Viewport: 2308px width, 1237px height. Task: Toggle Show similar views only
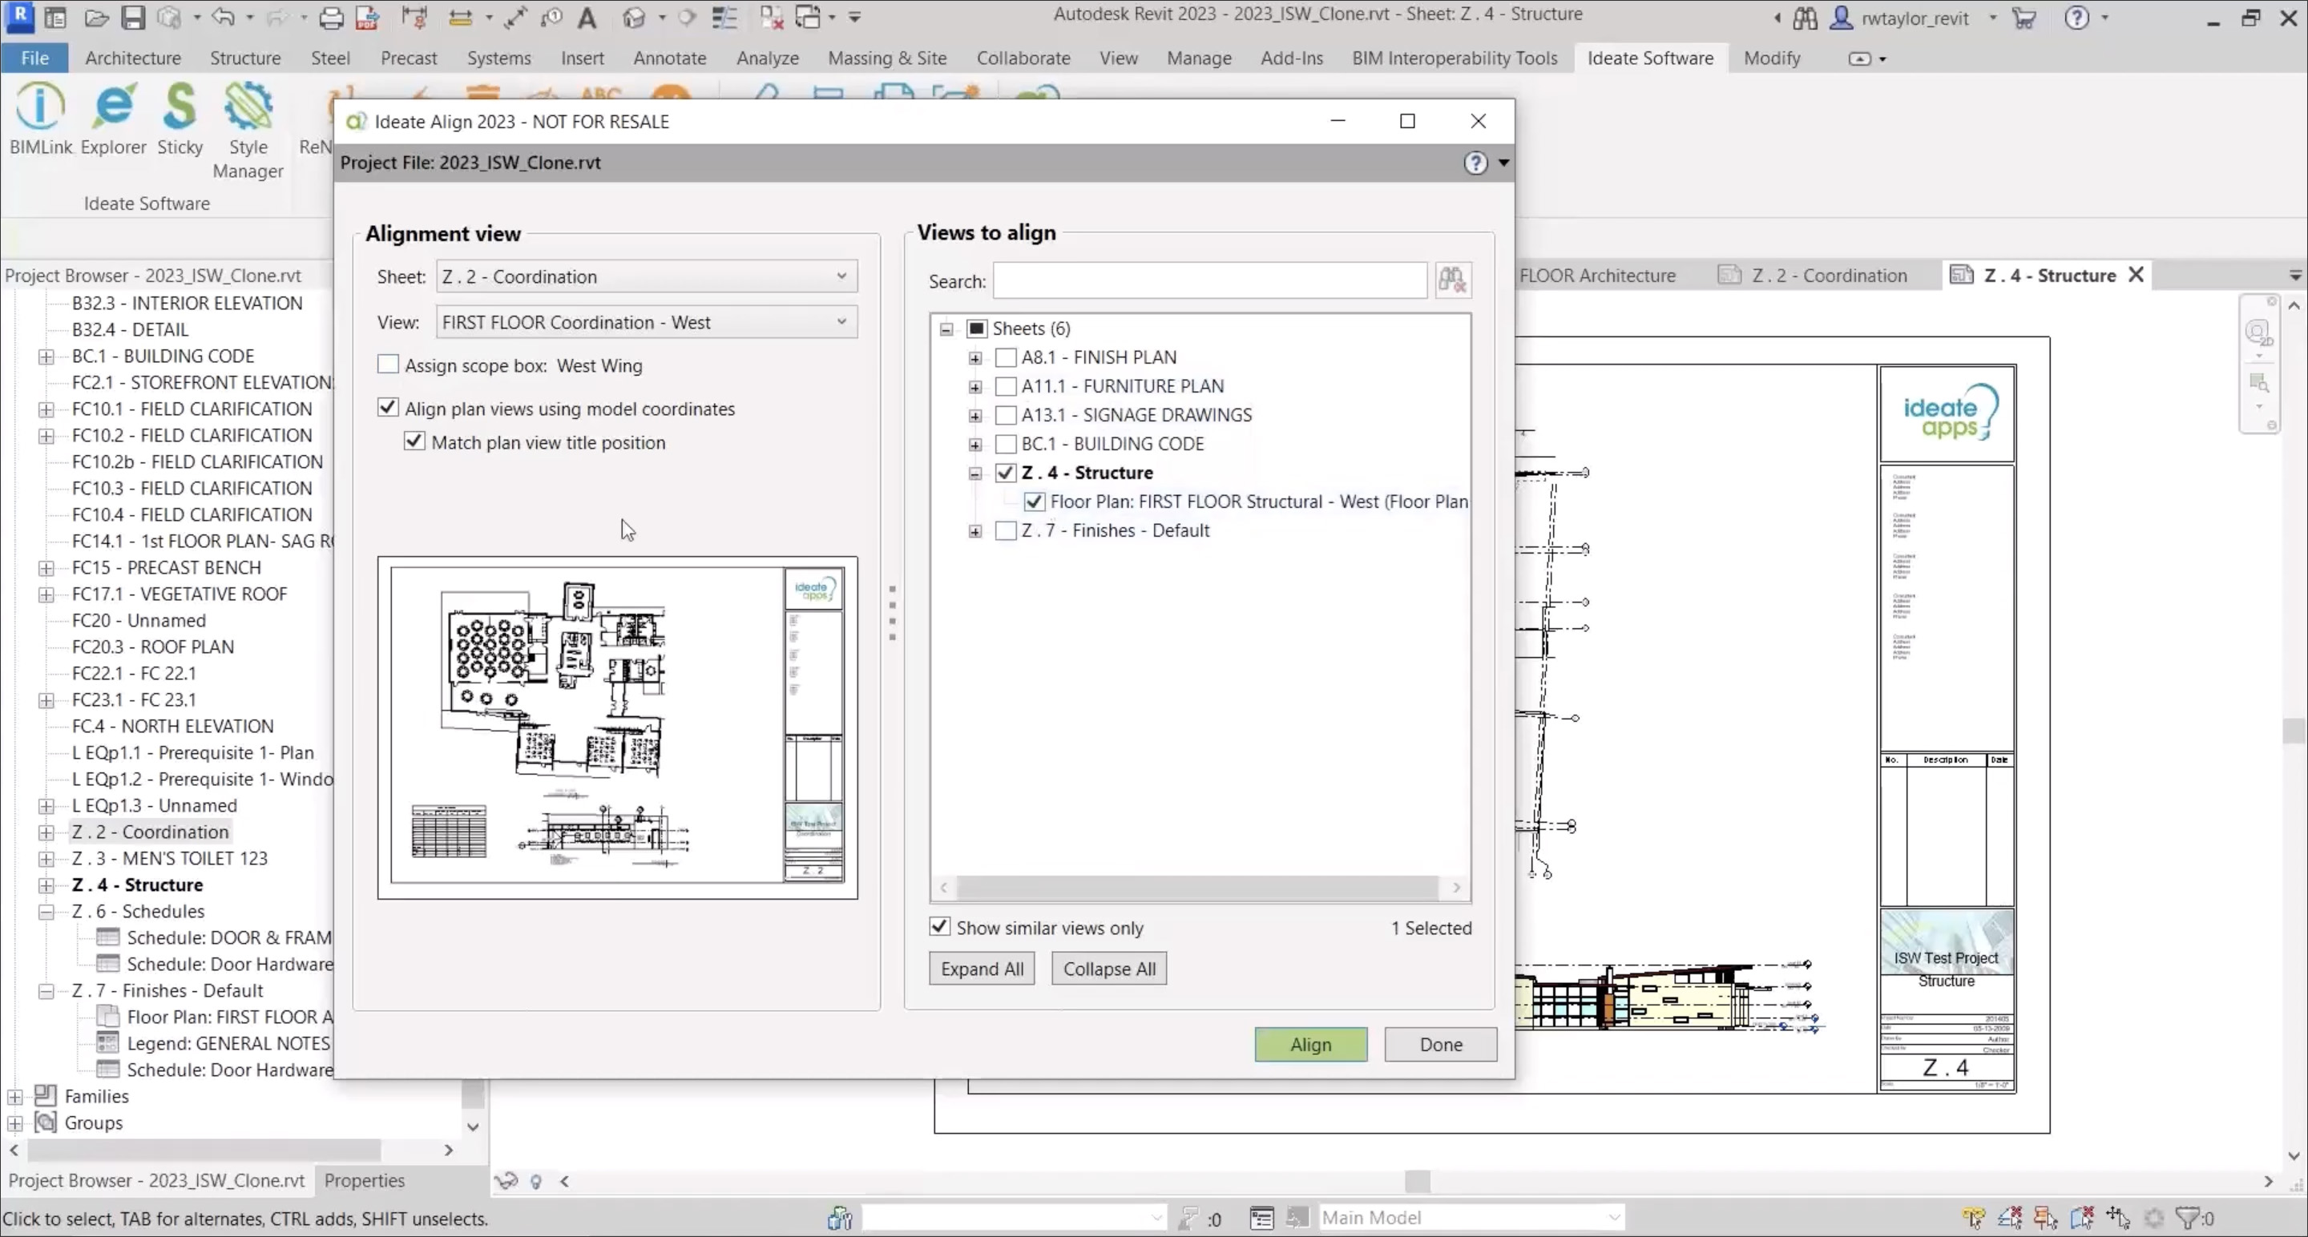point(939,926)
